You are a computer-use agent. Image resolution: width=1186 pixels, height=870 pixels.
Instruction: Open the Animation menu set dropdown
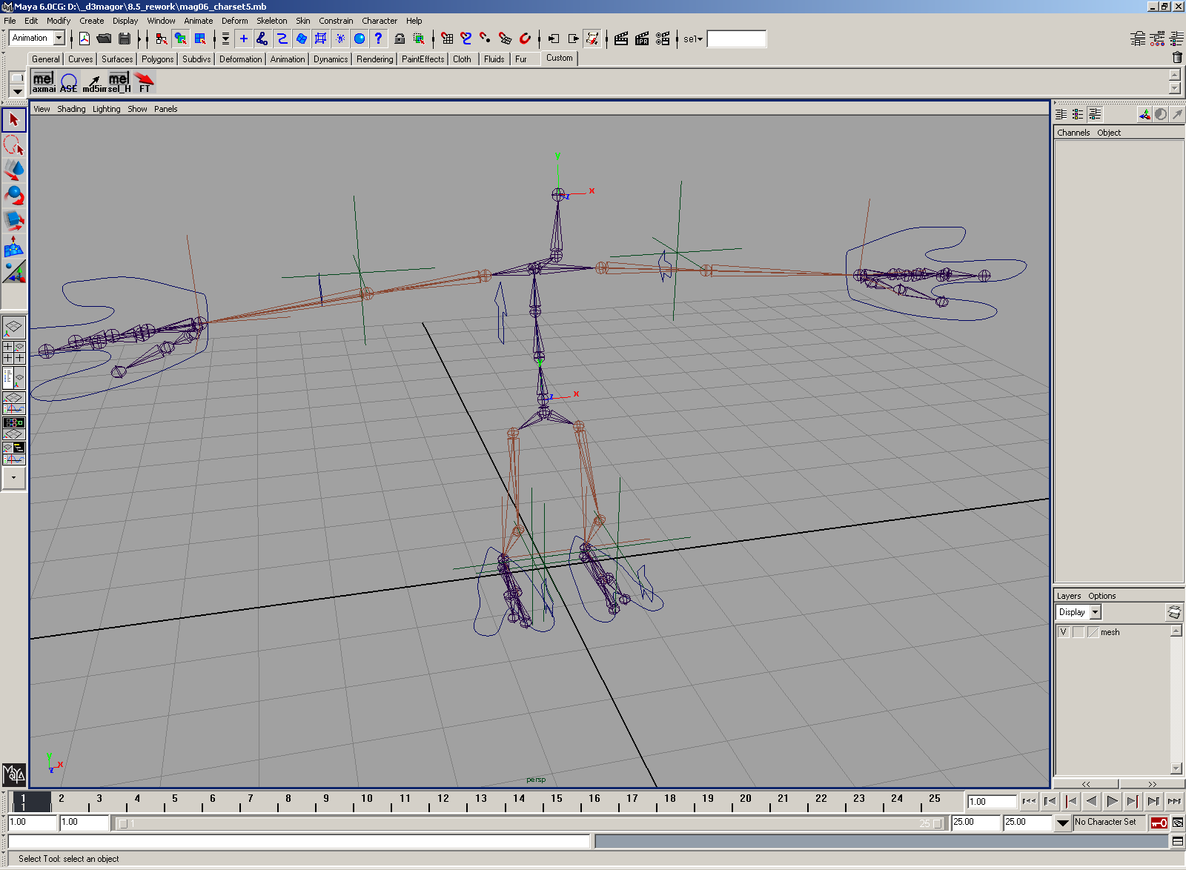click(59, 39)
